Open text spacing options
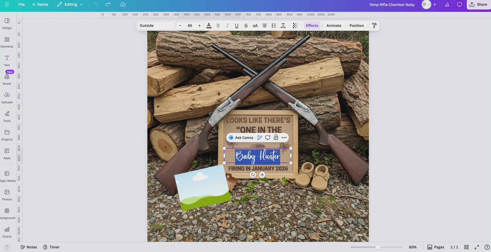 pyautogui.click(x=283, y=26)
